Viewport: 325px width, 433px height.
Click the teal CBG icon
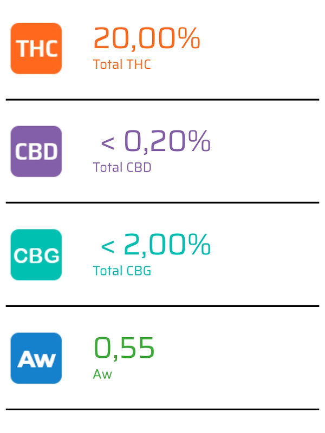(36, 254)
